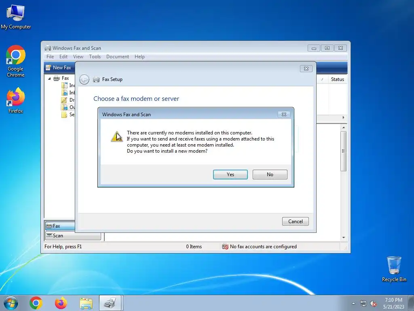Switch to the Scan view pane button
This screenshot has height=311, width=414.
(73, 236)
